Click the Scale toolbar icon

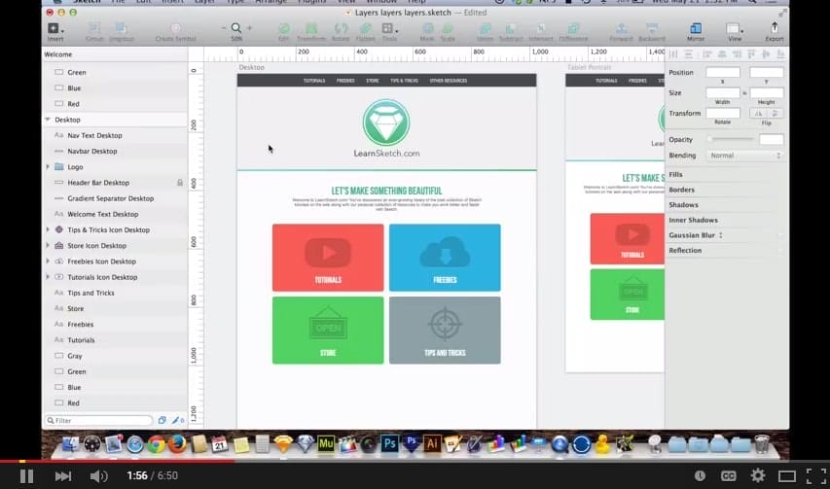click(448, 28)
